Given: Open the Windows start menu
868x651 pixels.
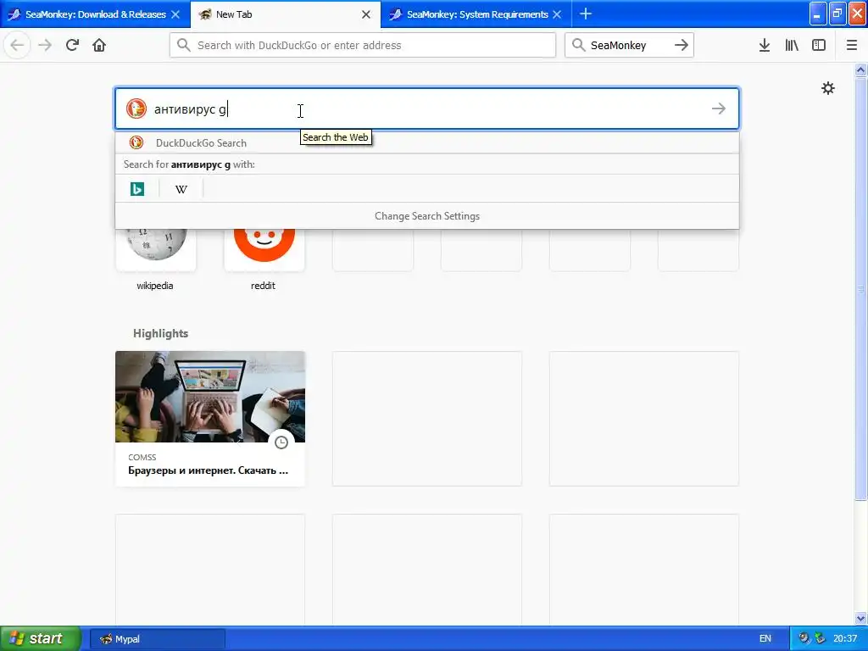Looking at the screenshot, I should tap(41, 638).
